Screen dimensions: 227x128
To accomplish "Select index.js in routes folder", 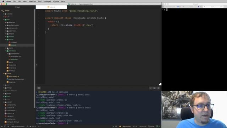I will [x=13, y=45].
